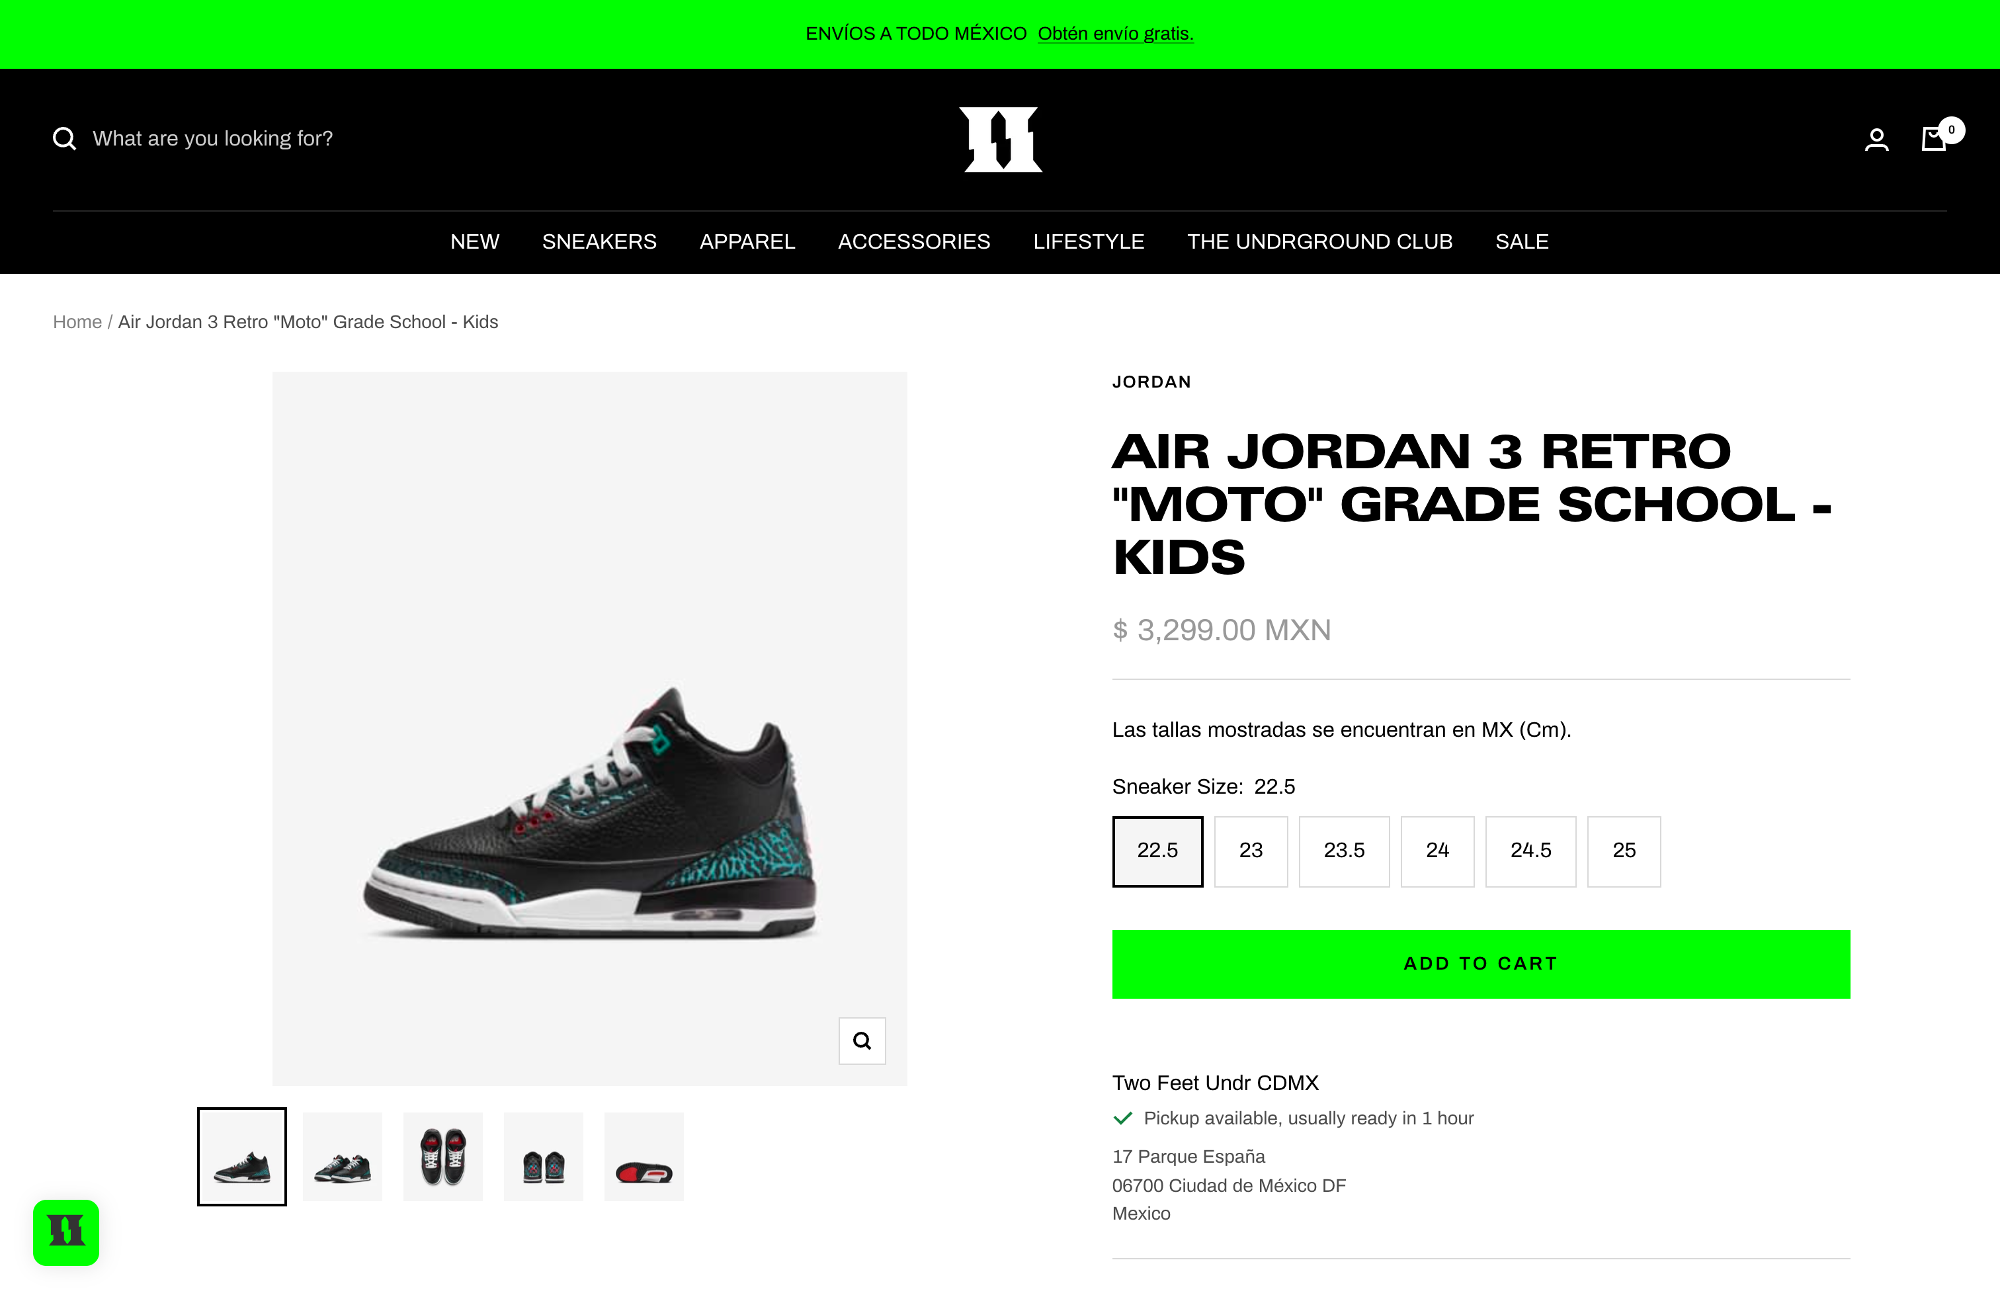Go to THE UNDRGROUND CLUB page
Image resolution: width=2000 pixels, height=1299 pixels.
tap(1319, 242)
